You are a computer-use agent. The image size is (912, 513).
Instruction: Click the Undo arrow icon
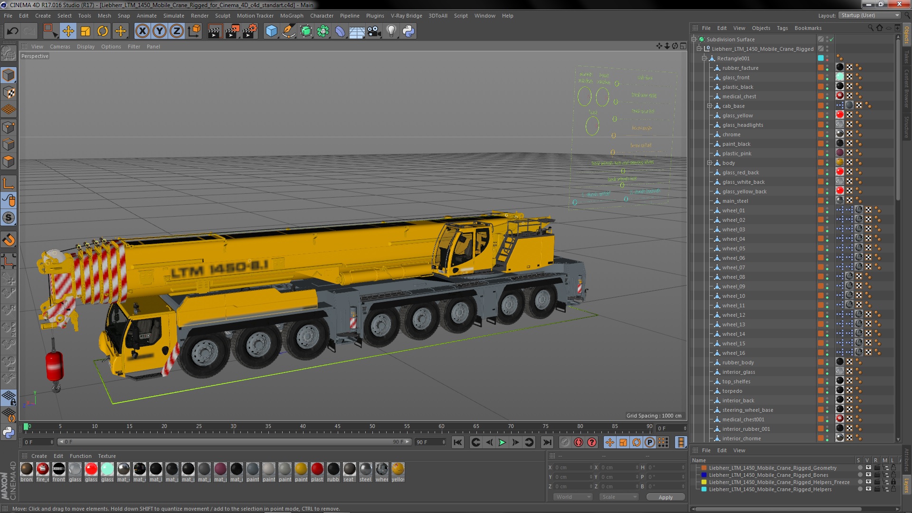12,31
